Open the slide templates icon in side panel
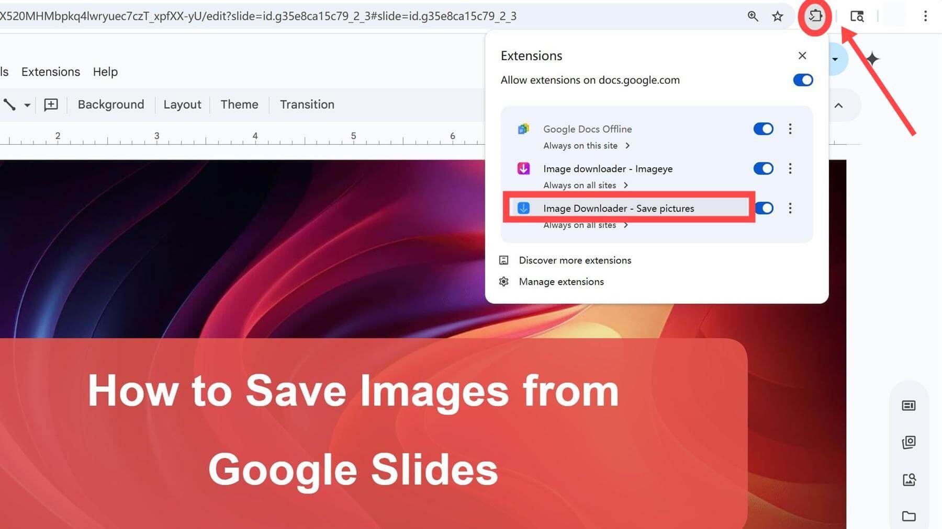Image resolution: width=942 pixels, height=529 pixels. coord(909,443)
